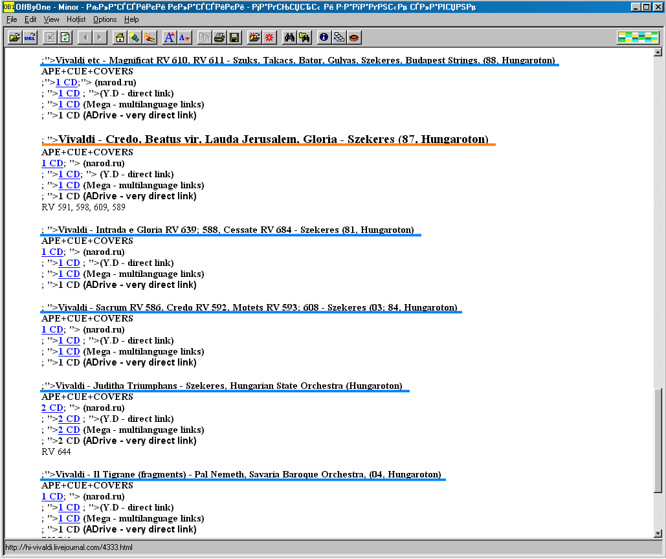Viewport: 666px width, 559px height.
Task: Open narod.ru 1 CD link under Credo, Beatus vir
Action: (52, 164)
